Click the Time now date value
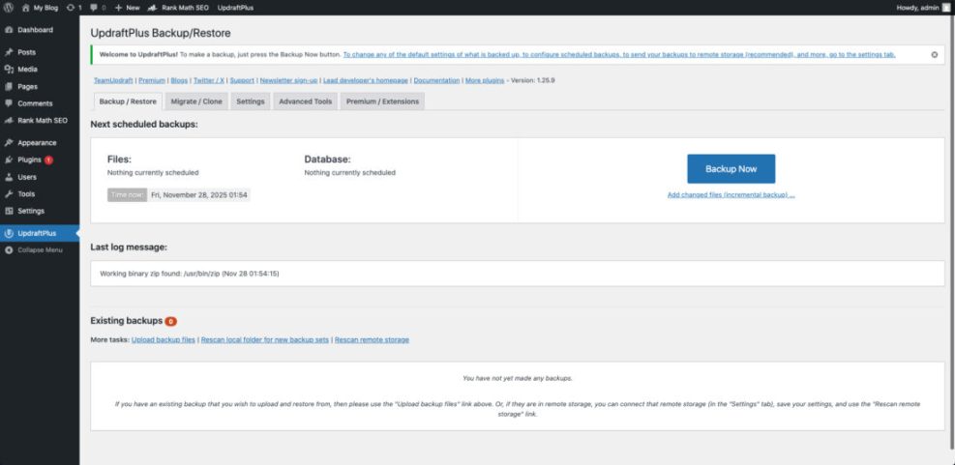The height and width of the screenshot is (465, 955). click(199, 194)
